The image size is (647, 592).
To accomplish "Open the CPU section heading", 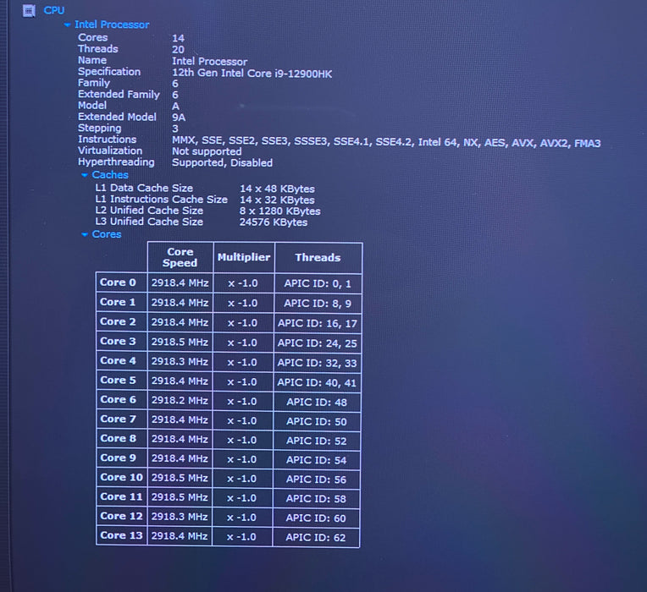I will pyautogui.click(x=54, y=10).
